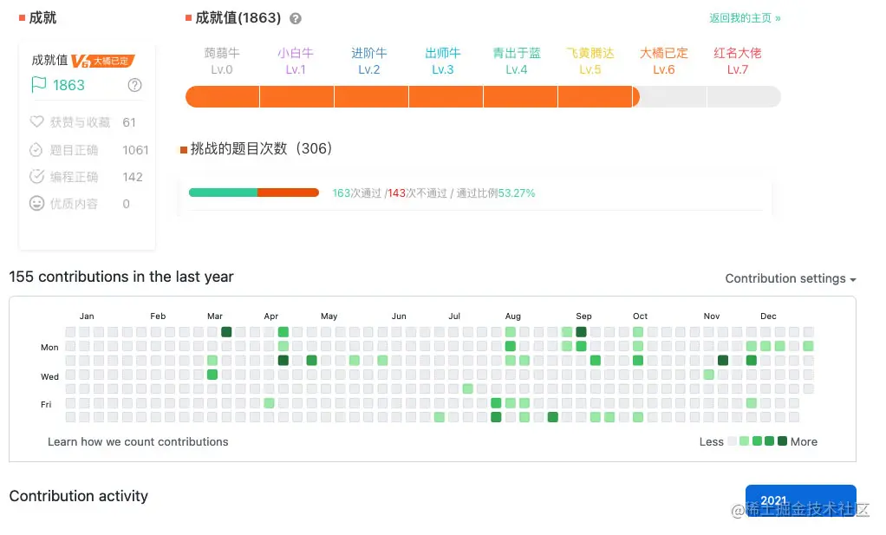Image resolution: width=886 pixels, height=535 pixels.
Task: Click the green-red pass ratio bar
Action: (x=254, y=192)
